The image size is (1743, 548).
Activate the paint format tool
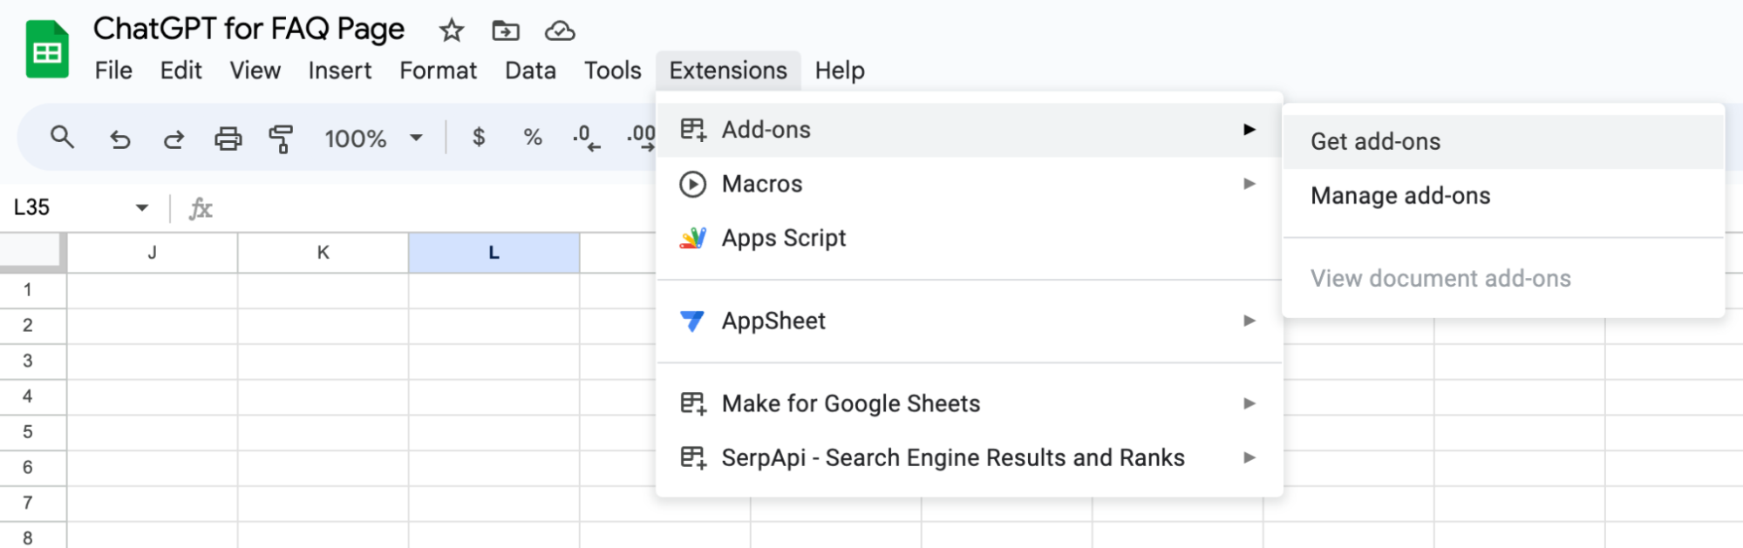pos(281,138)
